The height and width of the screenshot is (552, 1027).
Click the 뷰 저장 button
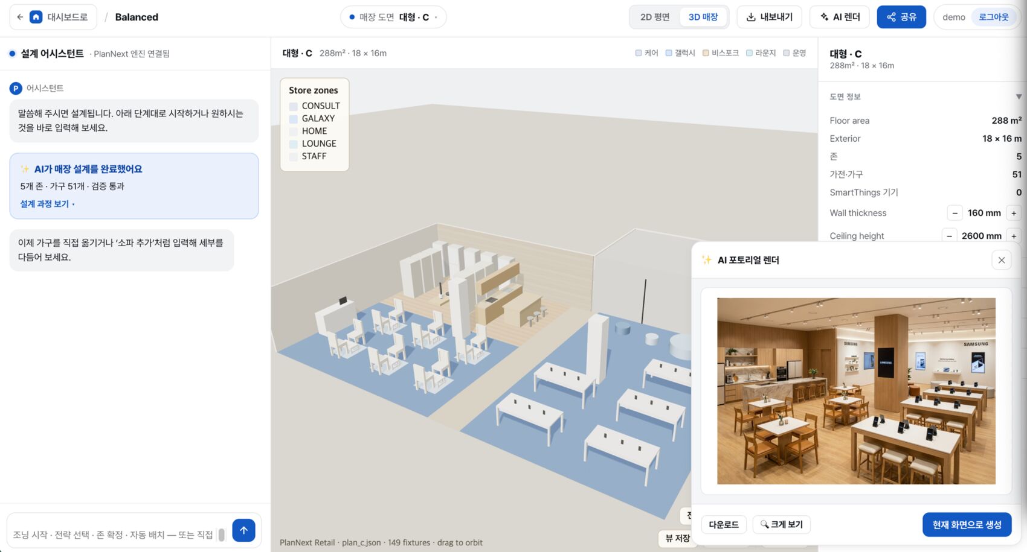pyautogui.click(x=677, y=538)
